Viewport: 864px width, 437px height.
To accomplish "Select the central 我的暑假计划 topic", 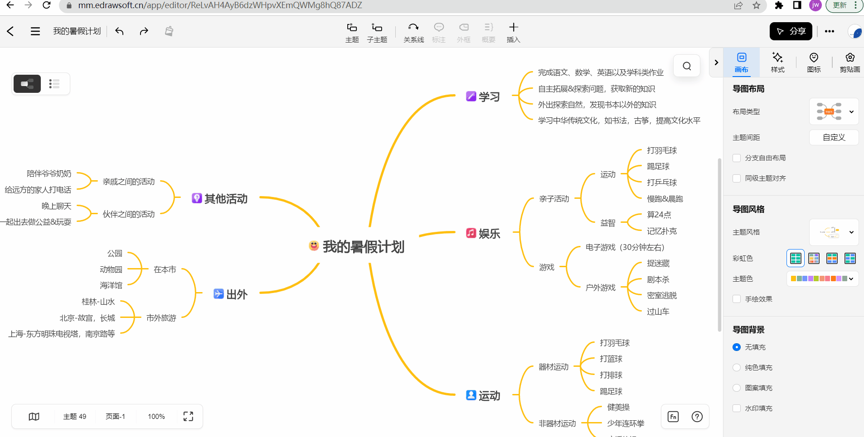I will pyautogui.click(x=357, y=247).
